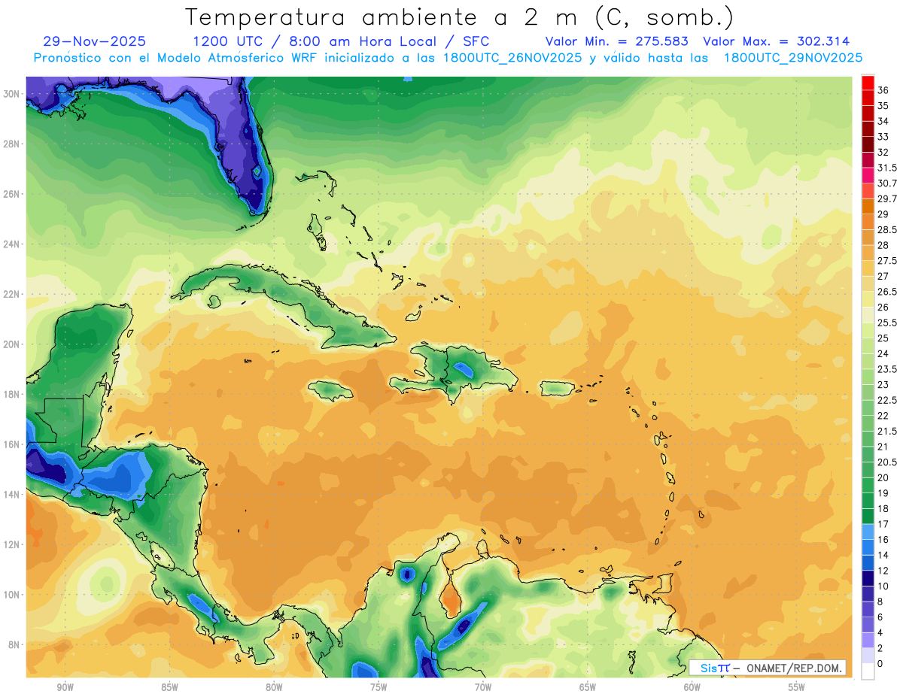903x697 pixels.
Task: Click the '22.5' color bar label
Action: [887, 400]
